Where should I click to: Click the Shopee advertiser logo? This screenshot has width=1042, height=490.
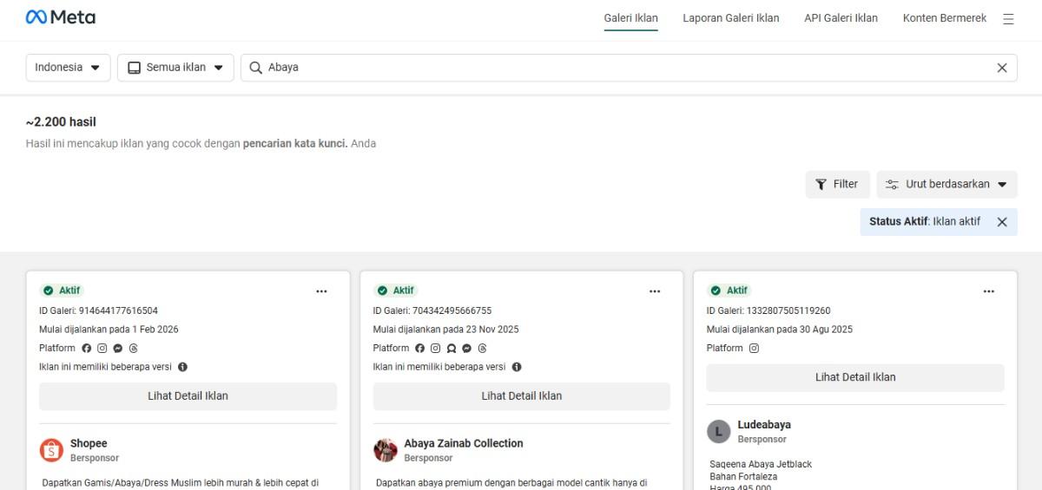tap(51, 450)
